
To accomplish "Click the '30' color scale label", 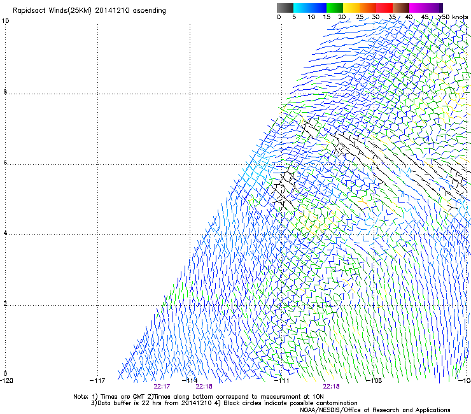I will [376, 17].
